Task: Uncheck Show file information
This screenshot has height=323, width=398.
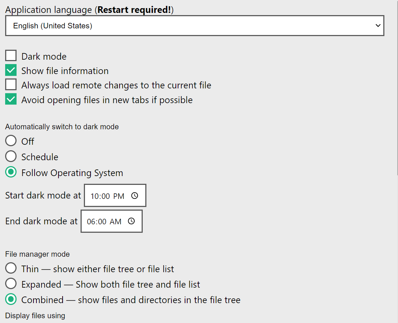Action: [11, 70]
